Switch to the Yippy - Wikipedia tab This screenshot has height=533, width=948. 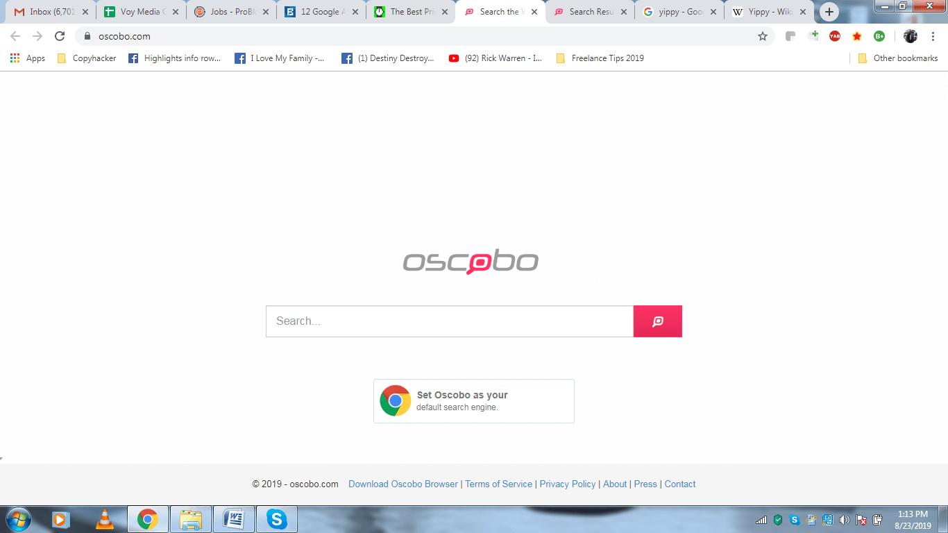769,12
